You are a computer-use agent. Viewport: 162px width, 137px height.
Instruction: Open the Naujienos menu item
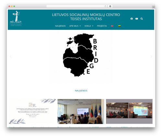pos(60,26)
